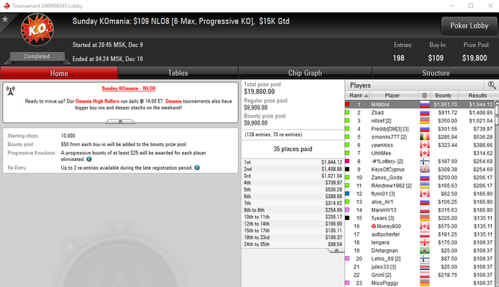The image size is (499, 287).
Task: Go to the Poker Lobby
Action: pos(469,26)
